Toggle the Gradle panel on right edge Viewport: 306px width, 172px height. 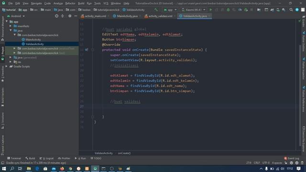click(304, 21)
